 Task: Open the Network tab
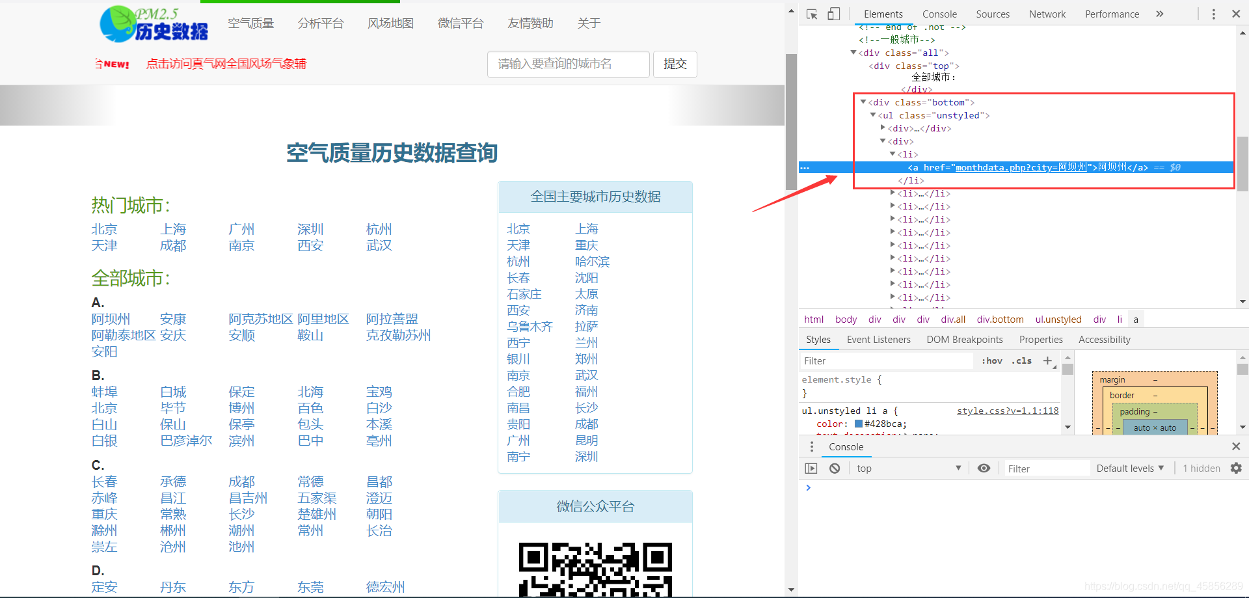[x=1047, y=14]
